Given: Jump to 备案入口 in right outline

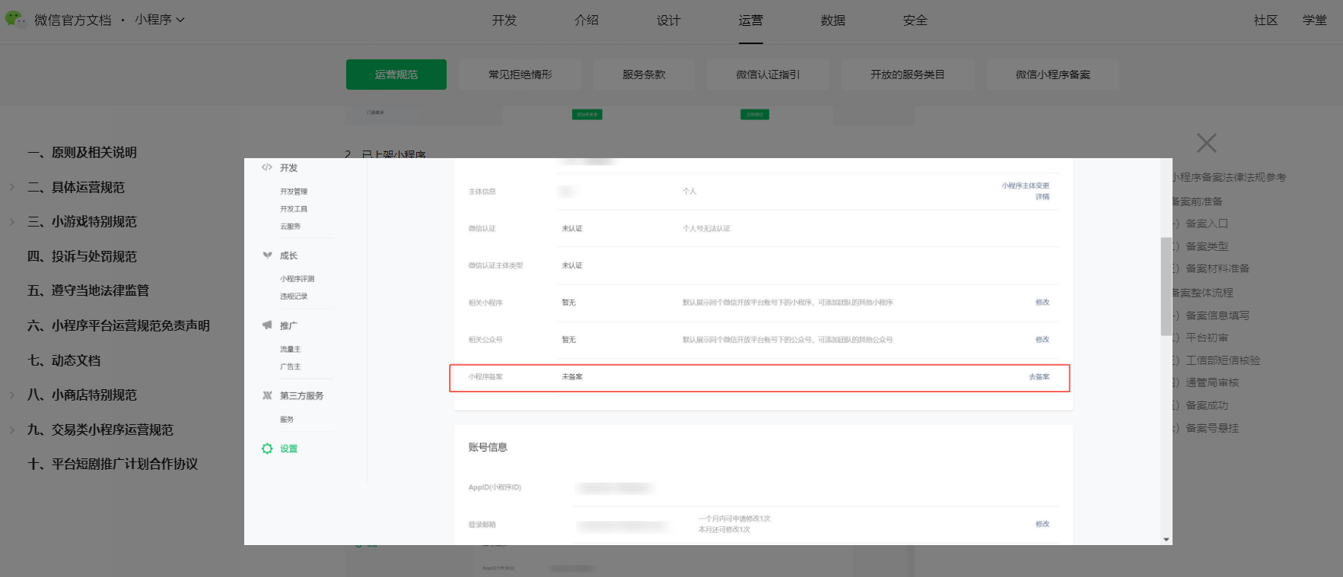Looking at the screenshot, I should pyautogui.click(x=1207, y=224).
